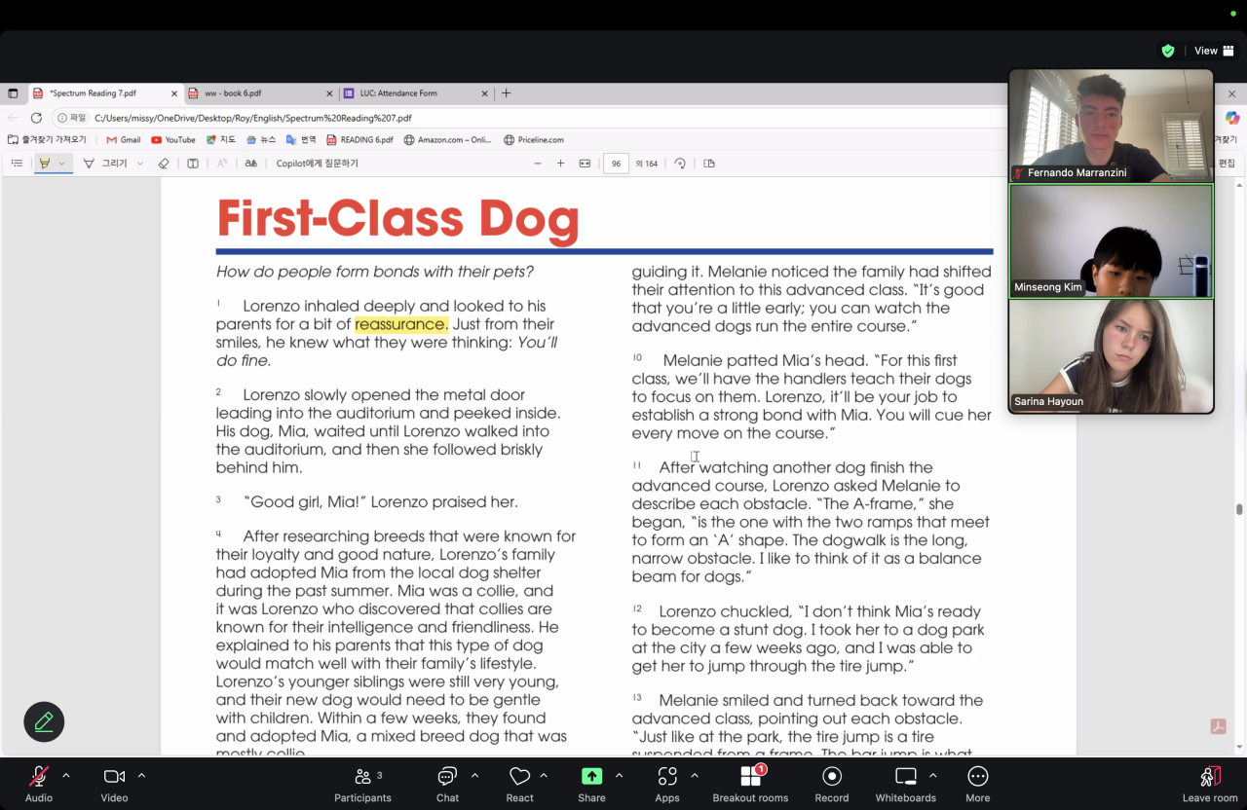
Task: Open a new browser tab
Action: coord(506,93)
